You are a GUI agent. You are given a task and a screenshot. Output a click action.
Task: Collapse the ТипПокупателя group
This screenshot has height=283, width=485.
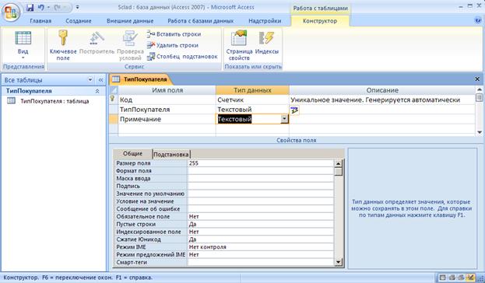(97, 91)
